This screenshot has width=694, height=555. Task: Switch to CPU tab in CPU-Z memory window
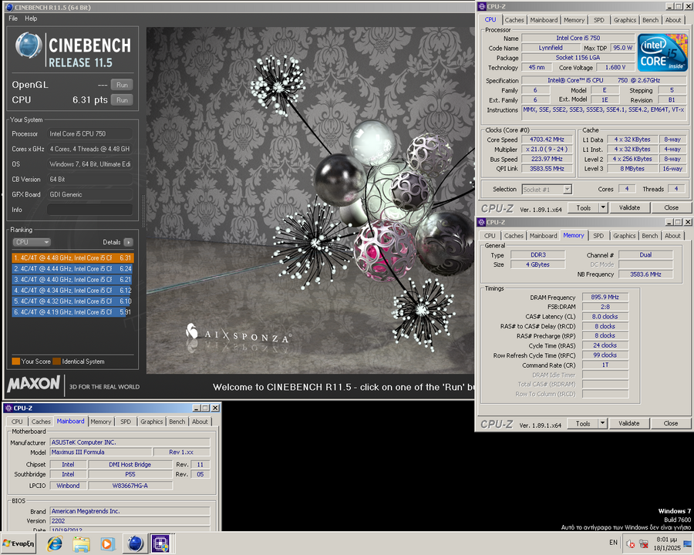490,236
